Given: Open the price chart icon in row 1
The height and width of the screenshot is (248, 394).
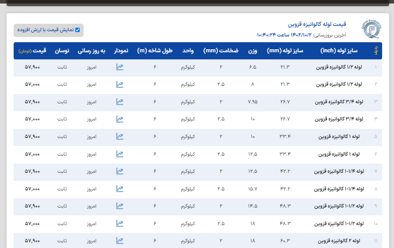Looking at the screenshot, I should tap(120, 67).
